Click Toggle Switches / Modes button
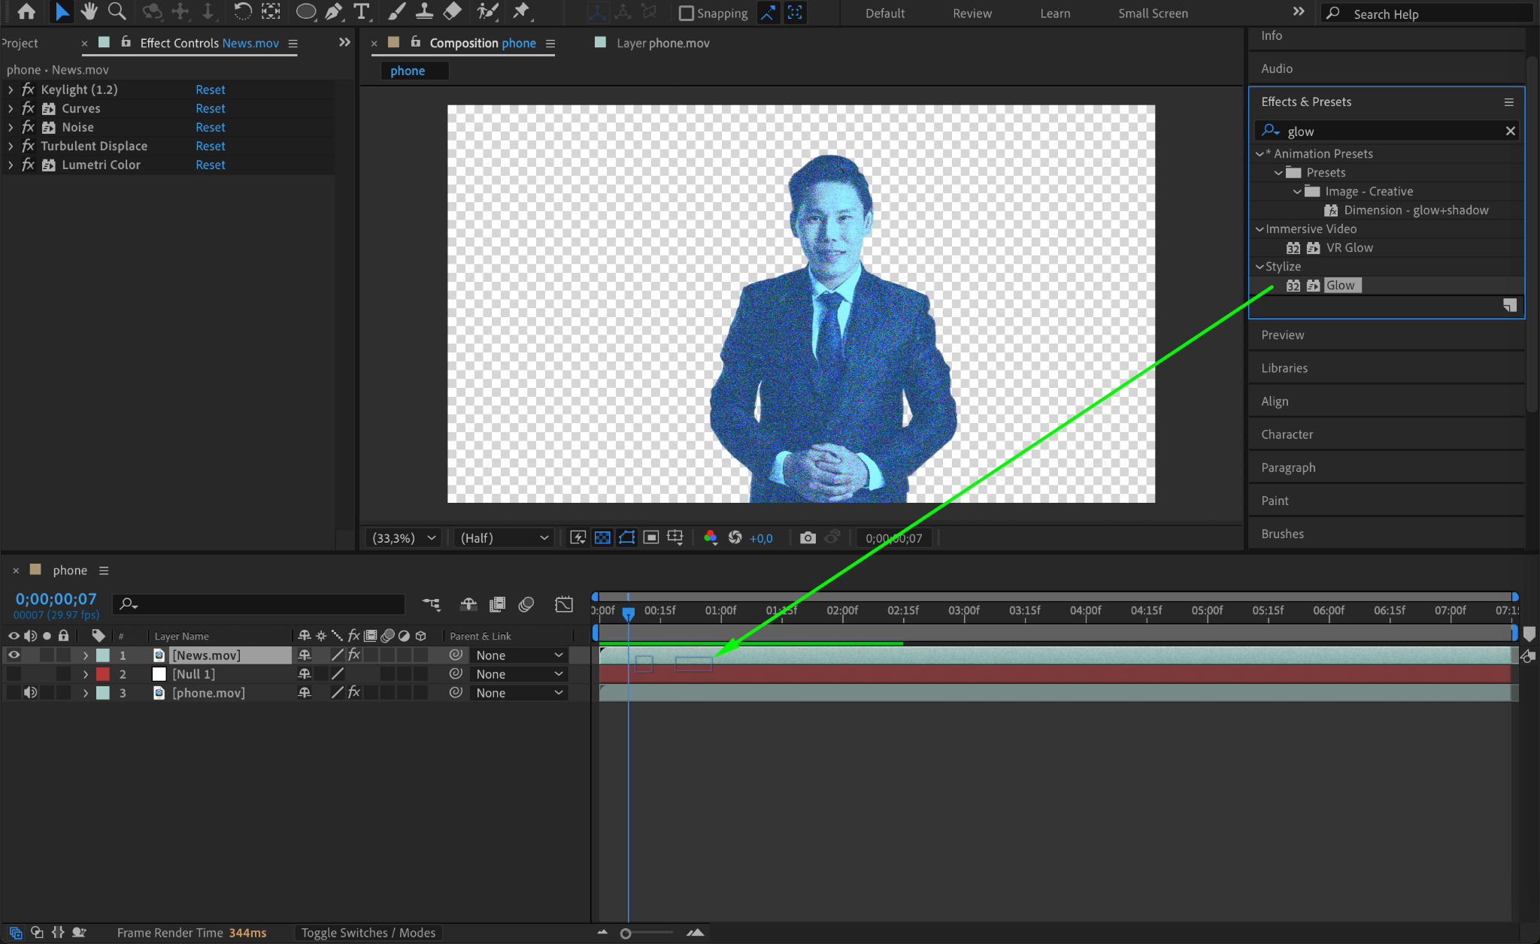The width and height of the screenshot is (1540, 944). [368, 933]
